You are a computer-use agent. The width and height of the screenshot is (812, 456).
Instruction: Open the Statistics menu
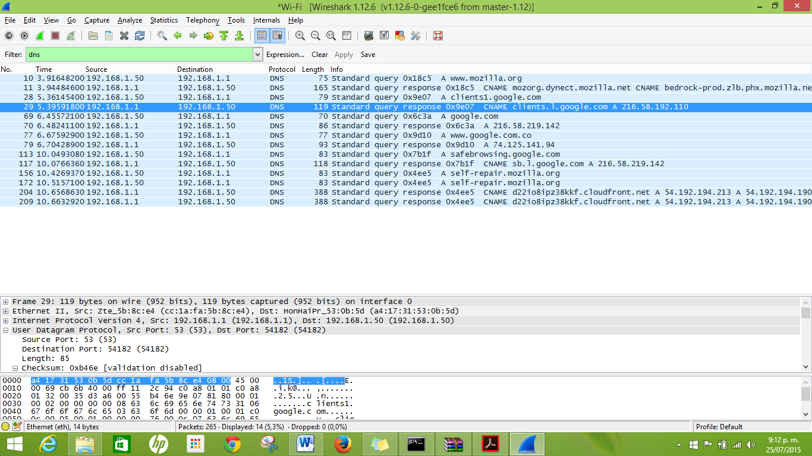pyautogui.click(x=163, y=20)
